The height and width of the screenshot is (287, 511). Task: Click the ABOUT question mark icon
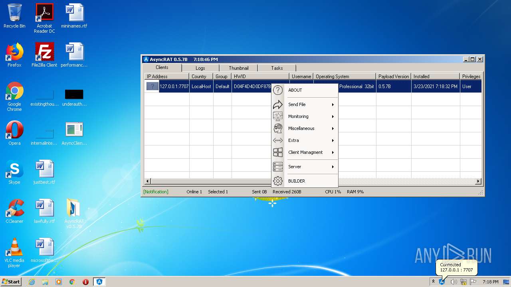(x=277, y=90)
